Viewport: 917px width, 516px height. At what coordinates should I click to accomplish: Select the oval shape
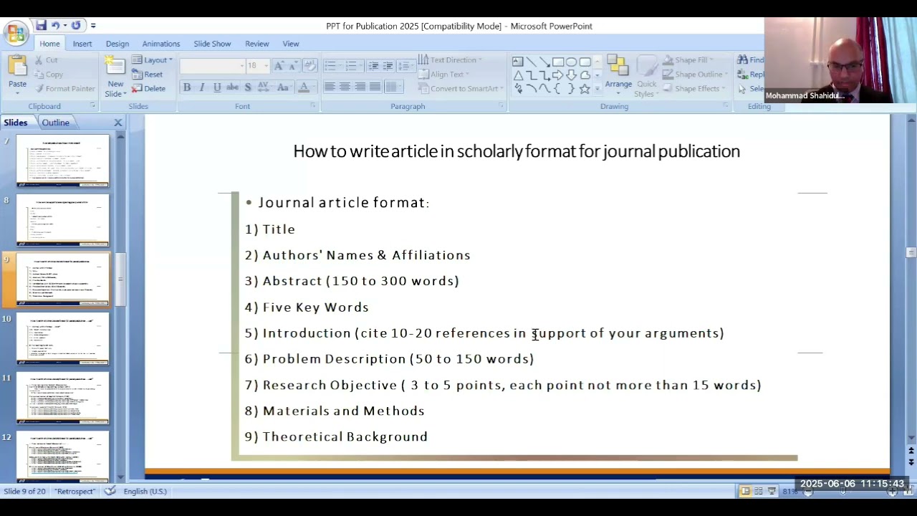coord(572,62)
